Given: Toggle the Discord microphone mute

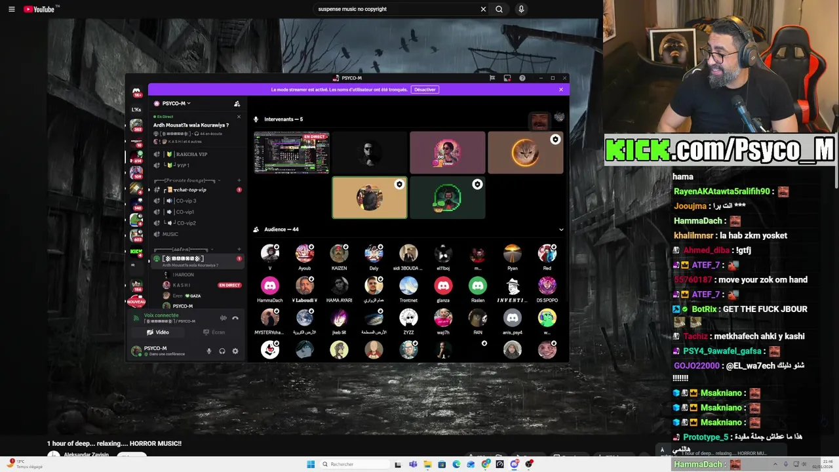Looking at the screenshot, I should (209, 351).
